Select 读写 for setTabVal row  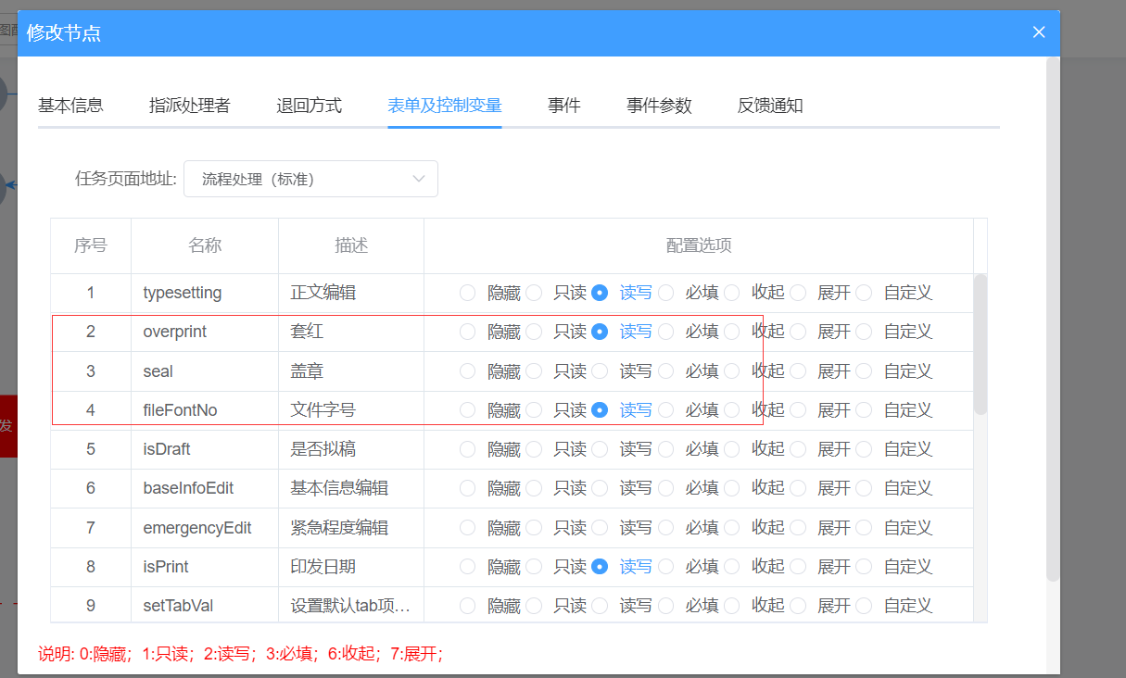click(600, 606)
